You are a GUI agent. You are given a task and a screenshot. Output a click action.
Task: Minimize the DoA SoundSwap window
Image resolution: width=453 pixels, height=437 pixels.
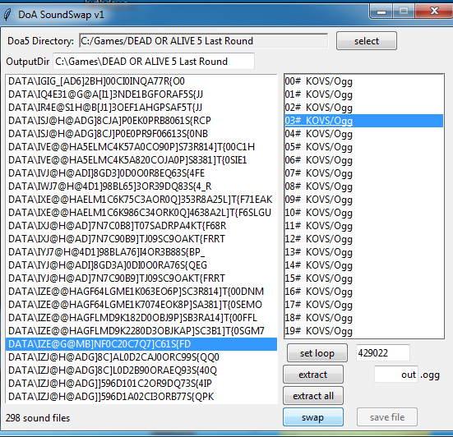click(381, 11)
